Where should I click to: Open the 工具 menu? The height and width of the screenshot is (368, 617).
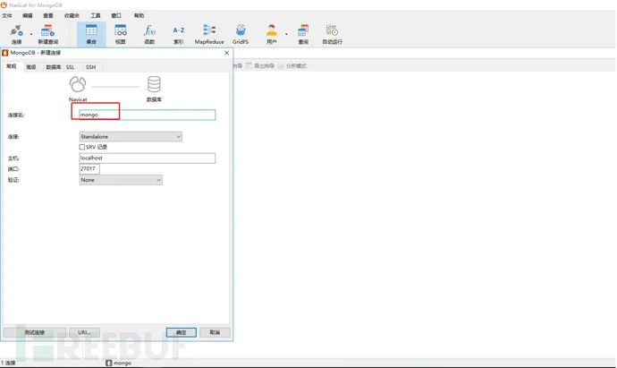coord(95,15)
